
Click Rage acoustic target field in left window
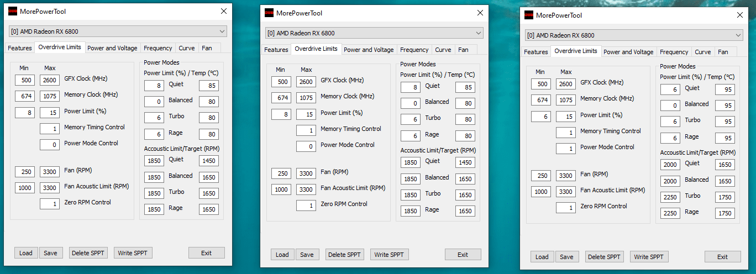tap(209, 209)
